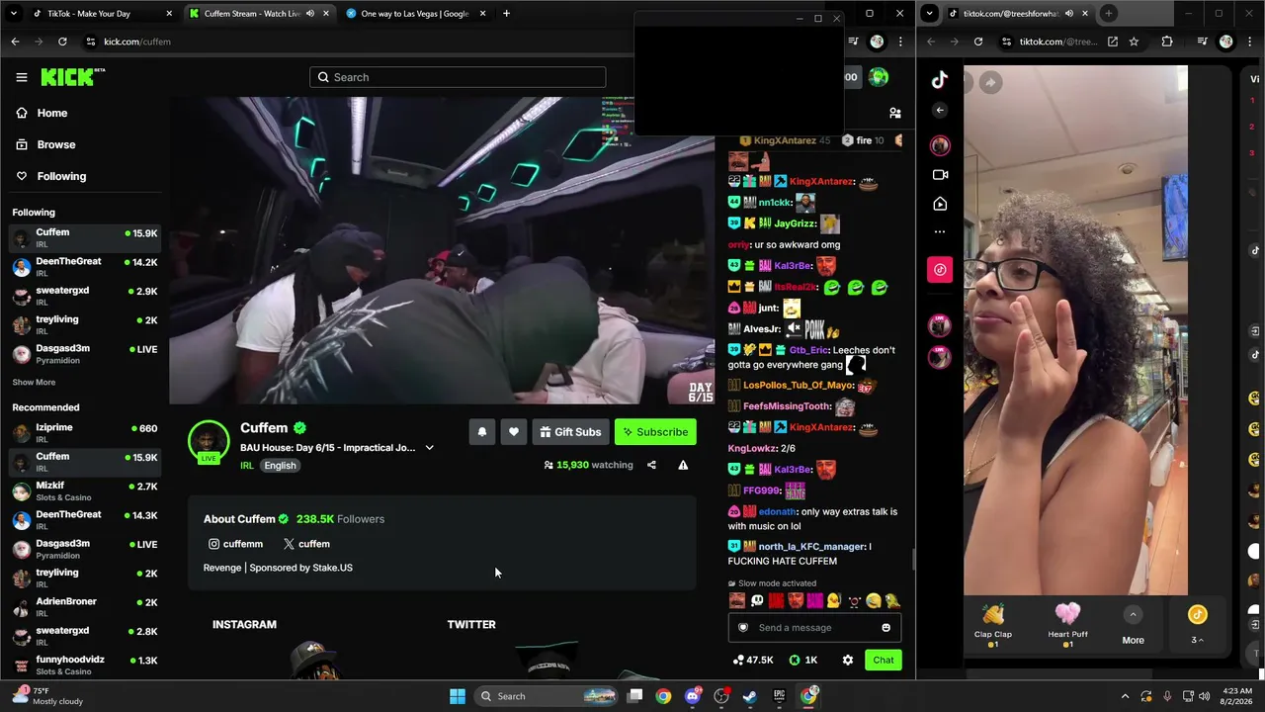Follow Cuffem with the heart button
The height and width of the screenshot is (712, 1265).
(x=514, y=432)
